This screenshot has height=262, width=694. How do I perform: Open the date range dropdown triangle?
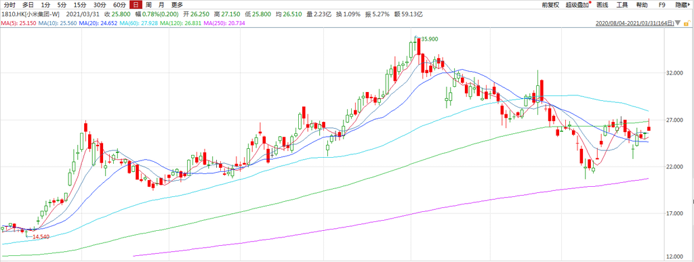pyautogui.click(x=678, y=22)
